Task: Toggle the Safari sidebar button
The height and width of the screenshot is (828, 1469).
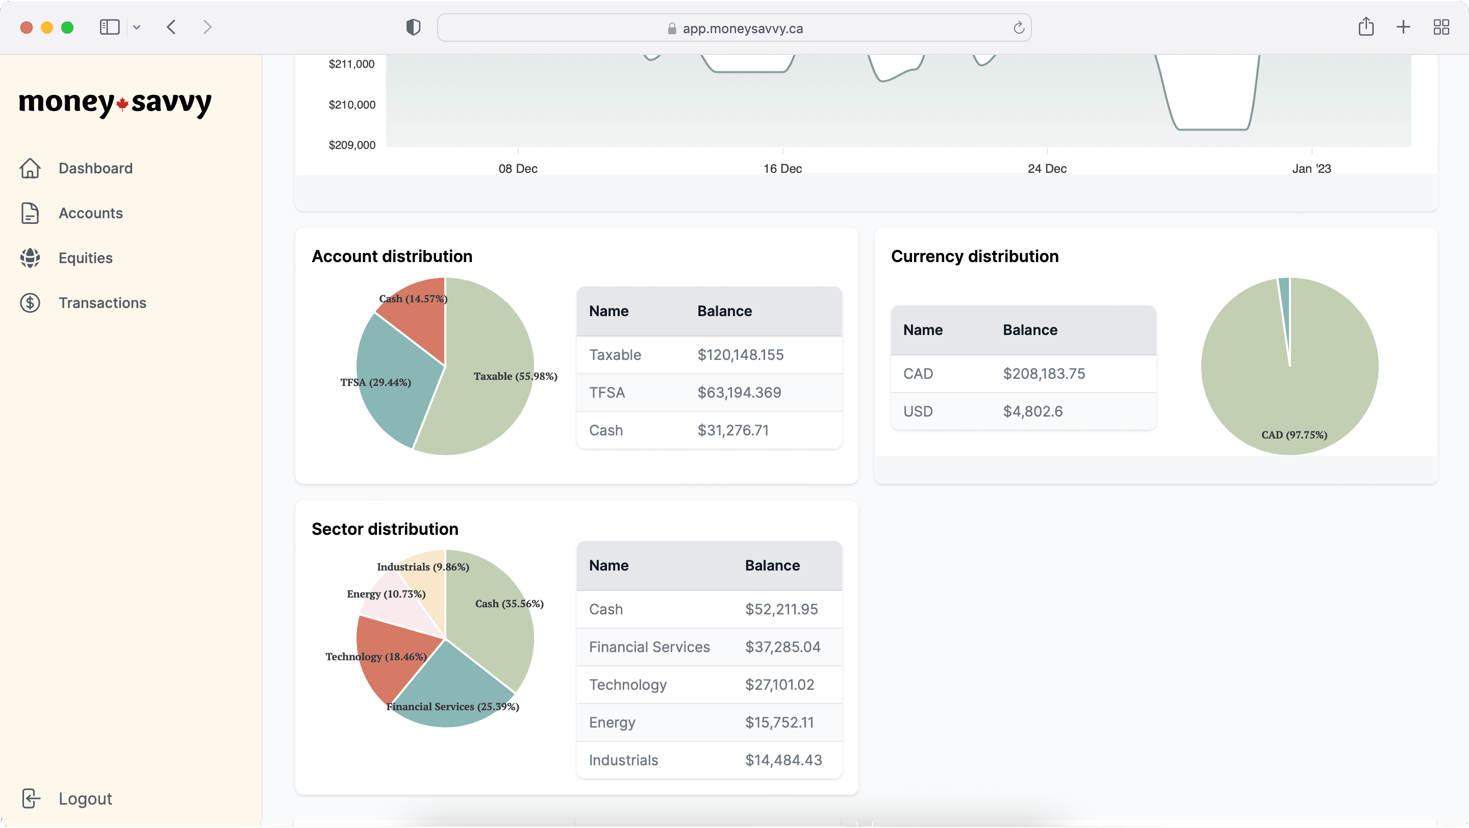Action: pos(110,27)
